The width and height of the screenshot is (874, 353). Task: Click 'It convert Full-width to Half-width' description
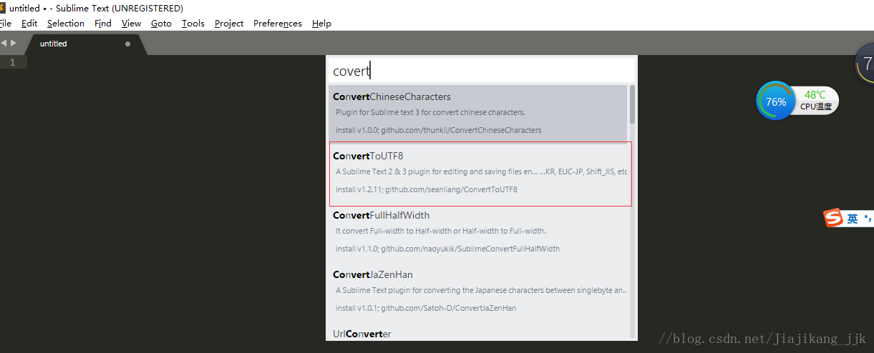click(441, 231)
